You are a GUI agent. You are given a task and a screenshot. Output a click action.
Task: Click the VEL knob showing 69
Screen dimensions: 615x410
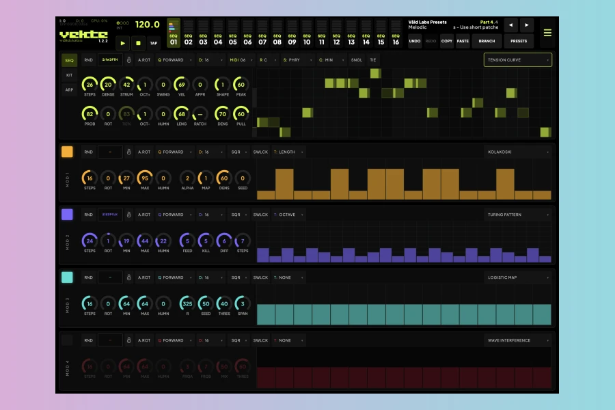pyautogui.click(x=182, y=85)
